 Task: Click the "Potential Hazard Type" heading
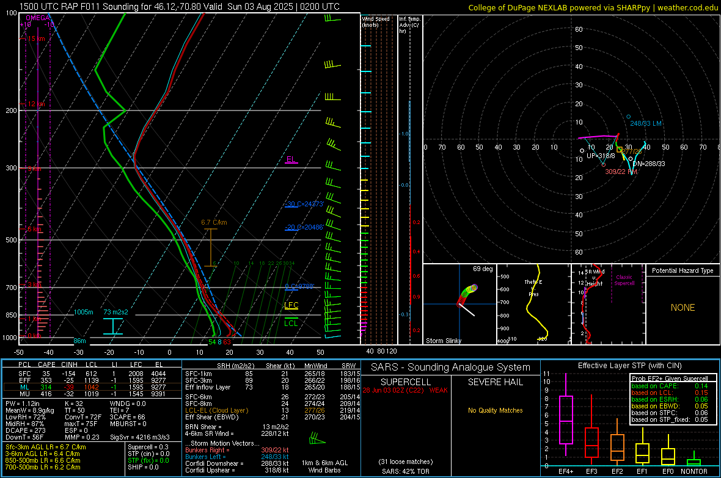(683, 270)
